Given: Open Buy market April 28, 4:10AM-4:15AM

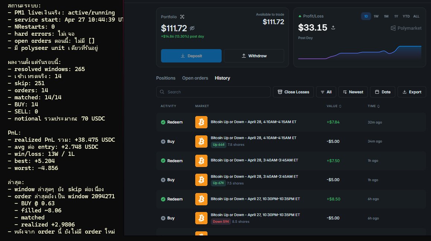Looking at the screenshot, I should click(254, 138).
